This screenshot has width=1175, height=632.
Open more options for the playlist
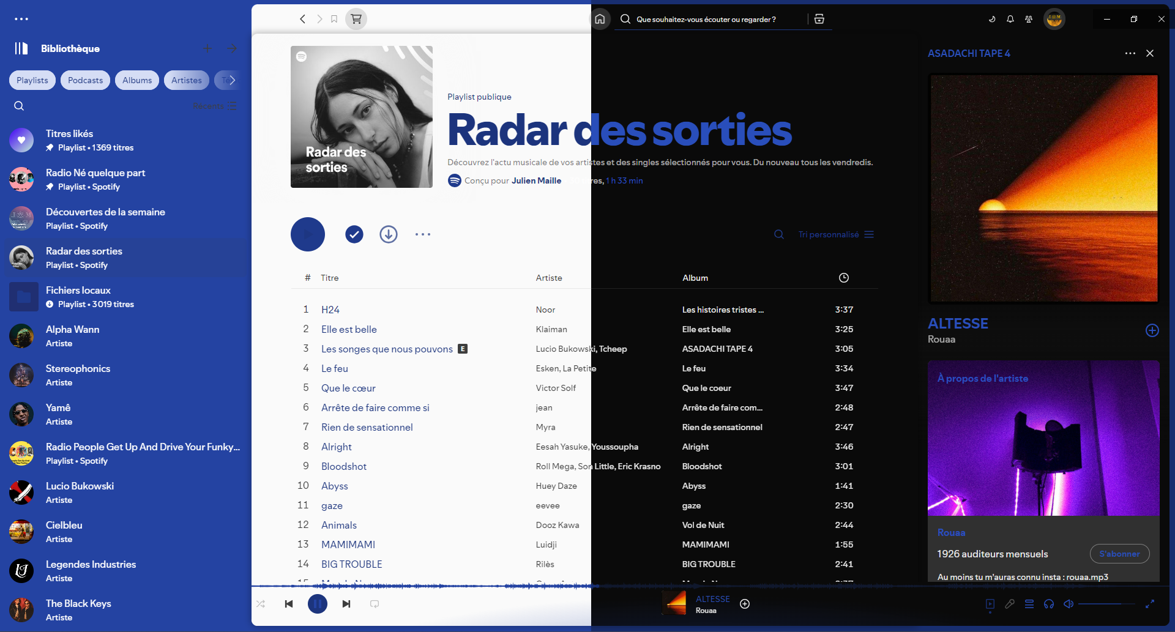423,234
